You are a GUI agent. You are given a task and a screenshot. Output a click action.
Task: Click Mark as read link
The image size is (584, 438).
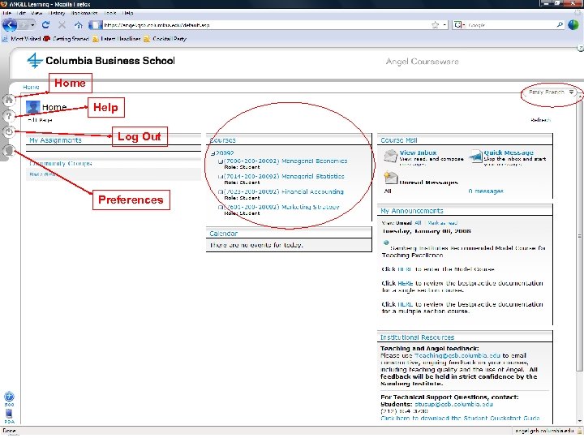pos(442,223)
